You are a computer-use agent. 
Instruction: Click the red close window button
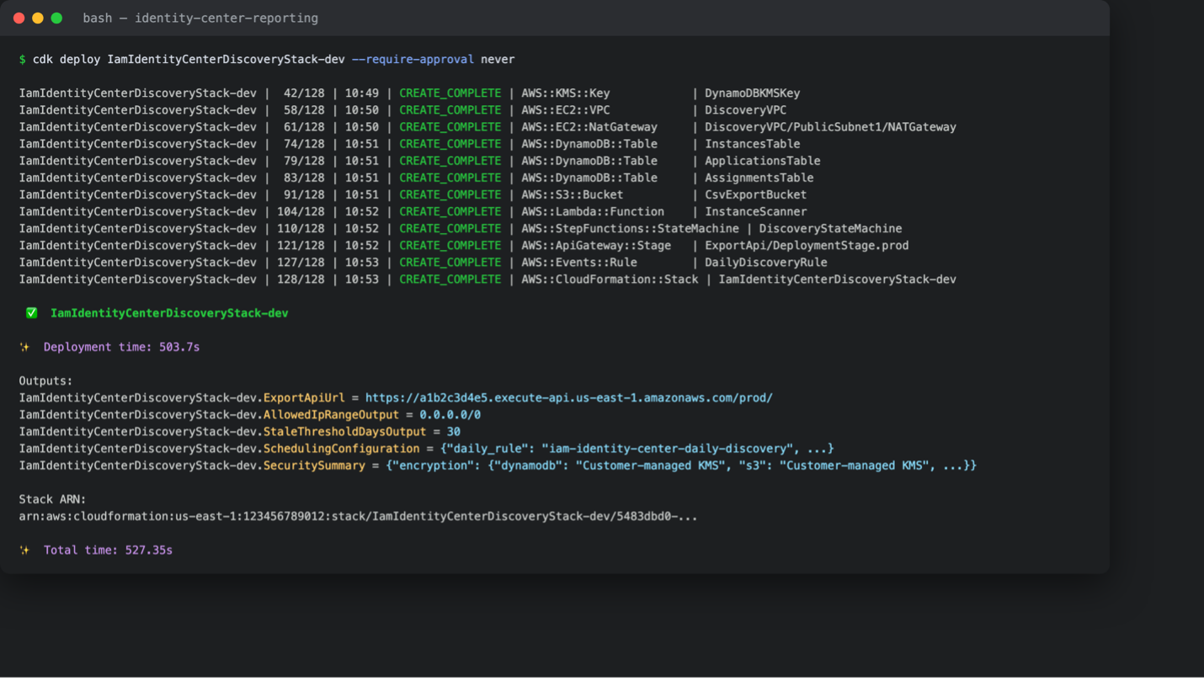pyautogui.click(x=19, y=18)
